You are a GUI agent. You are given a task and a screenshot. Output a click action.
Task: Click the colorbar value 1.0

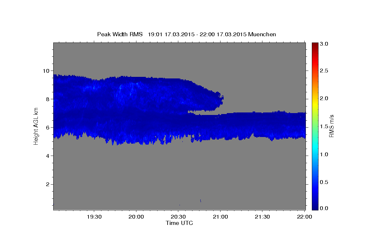tap(324, 154)
